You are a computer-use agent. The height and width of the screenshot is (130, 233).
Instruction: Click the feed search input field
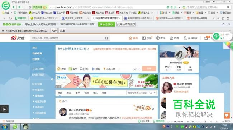pyautogui.click(x=138, y=93)
